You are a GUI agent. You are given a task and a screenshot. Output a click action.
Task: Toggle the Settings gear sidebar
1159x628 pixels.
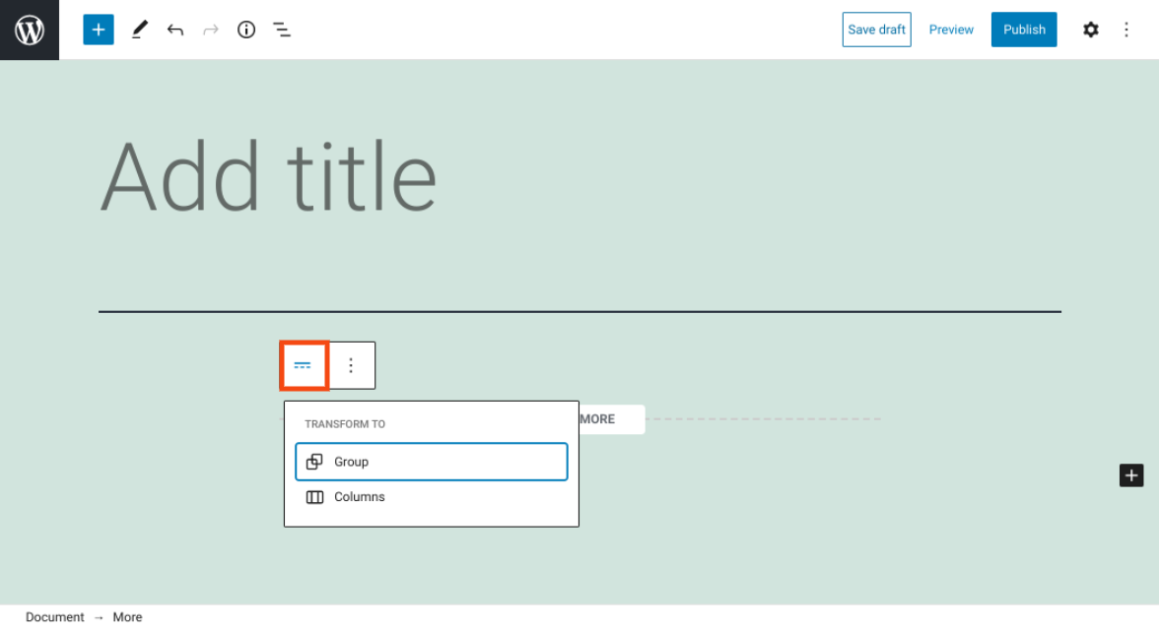pos(1090,30)
